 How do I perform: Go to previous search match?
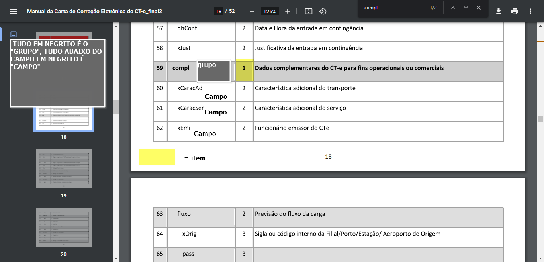453,8
